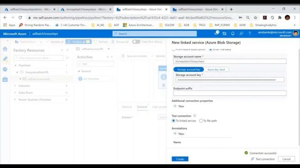The image size is (300, 168).
Task: Select To file path radio button
Action: click(x=201, y=120)
